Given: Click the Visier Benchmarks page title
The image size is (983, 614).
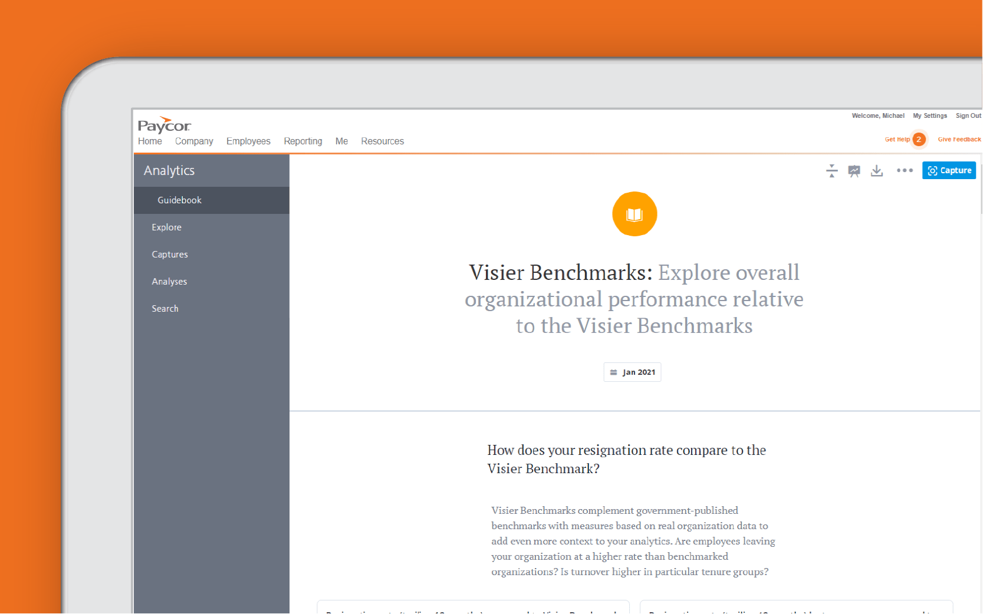Looking at the screenshot, I should click(634, 299).
